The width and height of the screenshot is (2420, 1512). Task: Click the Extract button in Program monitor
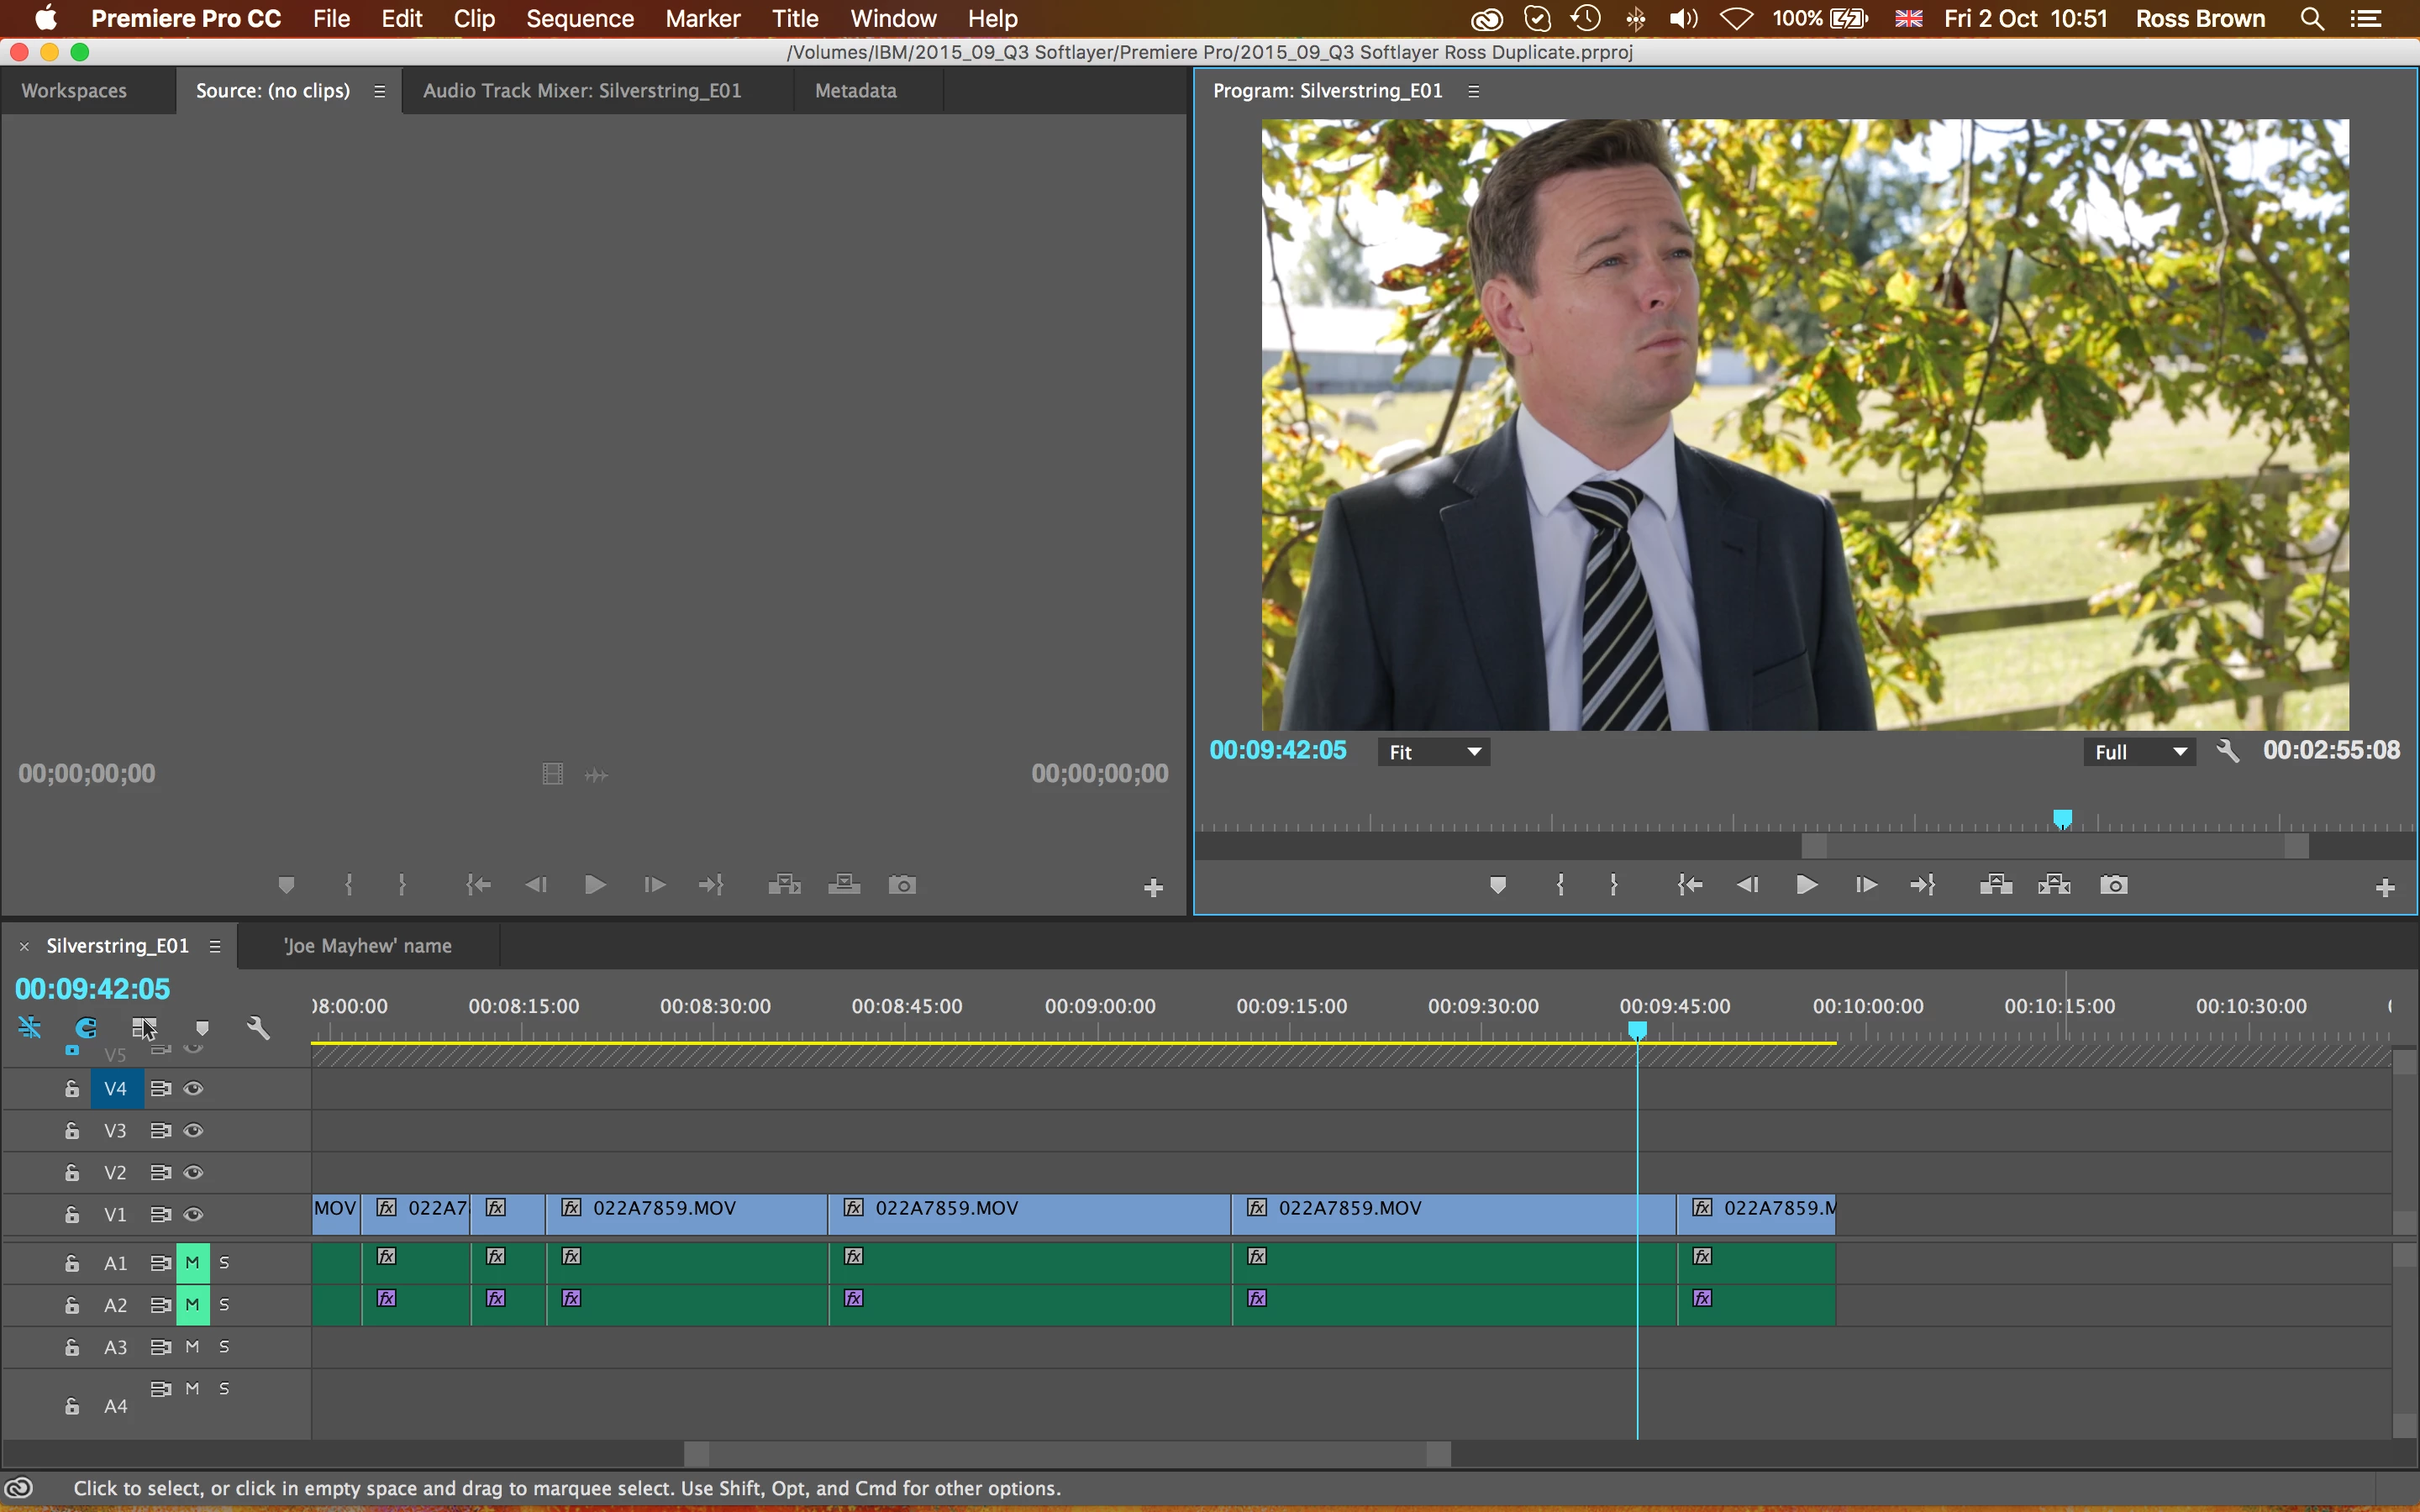pos(2054,885)
